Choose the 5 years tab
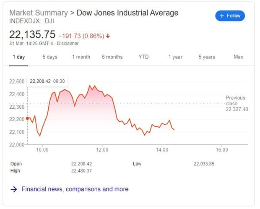 pyautogui.click(x=207, y=57)
